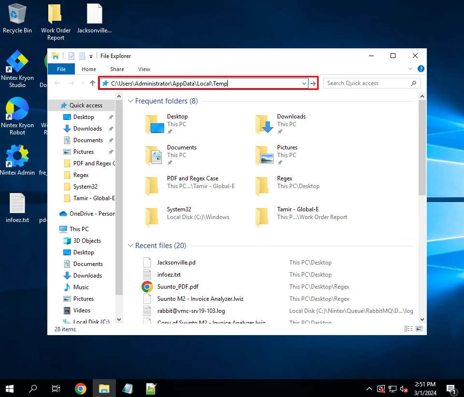This screenshot has height=397, width=464.
Task: Show hidden system tray icons
Action: [369, 389]
